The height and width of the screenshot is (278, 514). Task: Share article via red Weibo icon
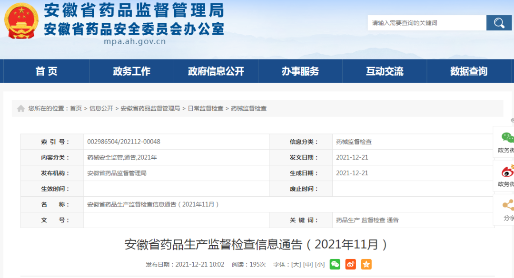(351, 264)
